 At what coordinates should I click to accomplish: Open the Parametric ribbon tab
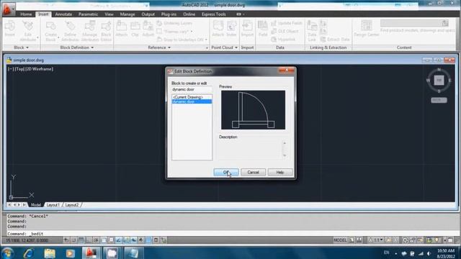pos(88,14)
